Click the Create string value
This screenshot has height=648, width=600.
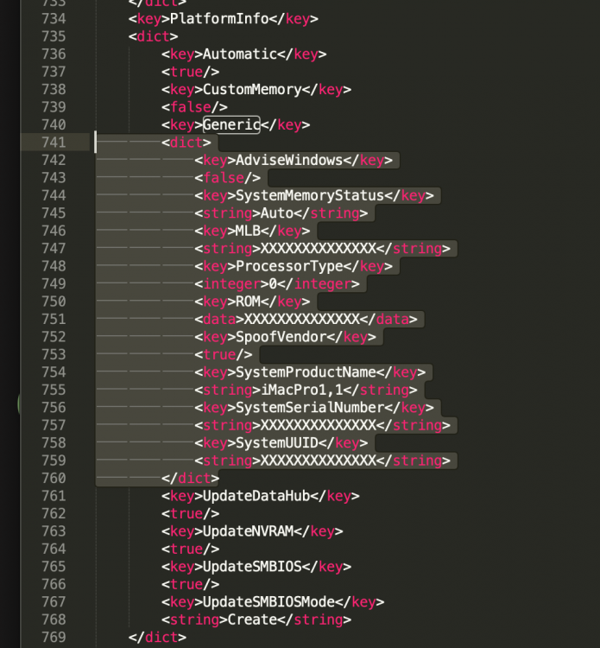tap(252, 619)
